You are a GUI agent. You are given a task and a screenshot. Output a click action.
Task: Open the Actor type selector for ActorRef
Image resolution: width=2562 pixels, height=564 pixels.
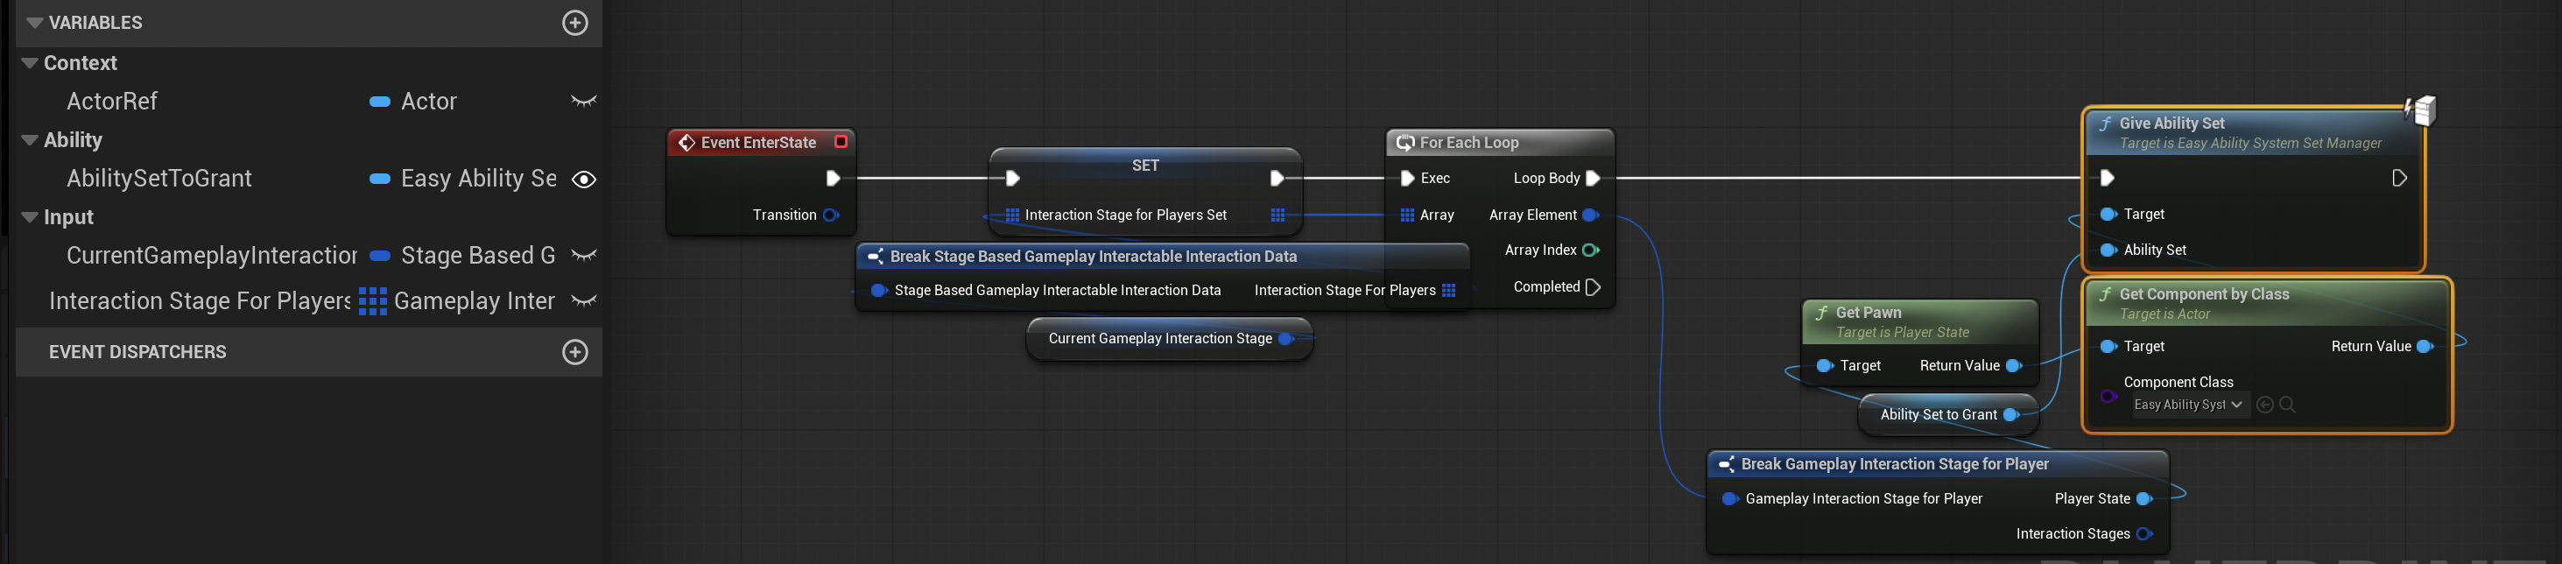click(429, 102)
